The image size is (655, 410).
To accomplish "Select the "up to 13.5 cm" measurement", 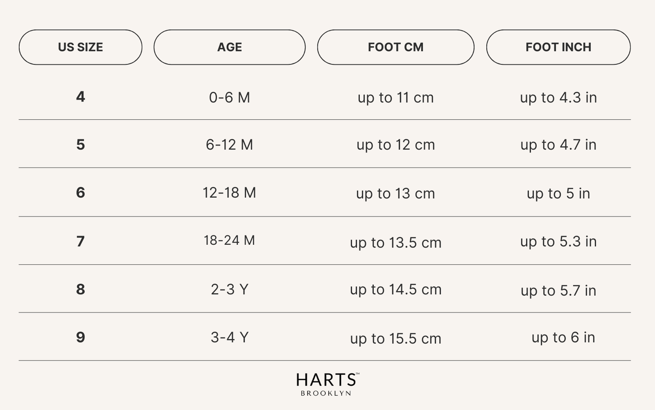I will pos(396,243).
